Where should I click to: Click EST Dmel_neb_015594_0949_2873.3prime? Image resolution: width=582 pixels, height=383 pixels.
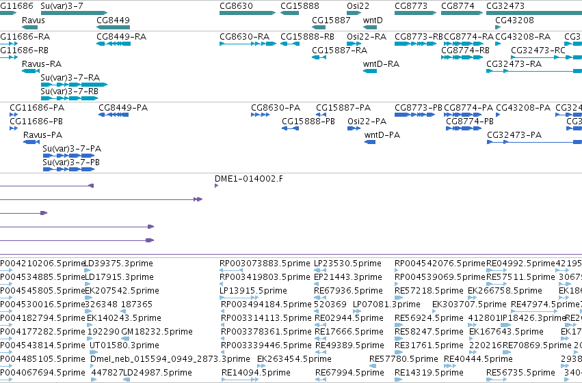coord(92,366)
